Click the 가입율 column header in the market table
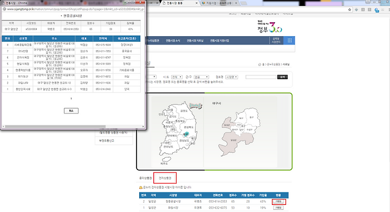Screen dimensions: 390x212 pyautogui.click(x=263, y=195)
